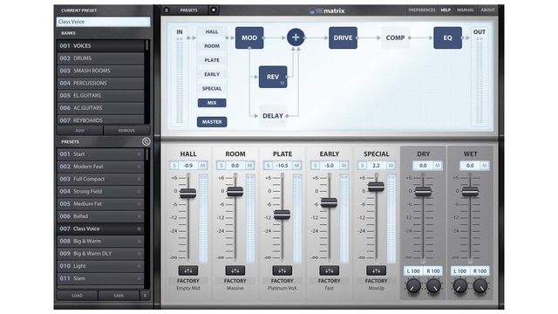The height and width of the screenshot is (314, 558).
Task: Solo the SPECIAL channel
Action: (362, 166)
